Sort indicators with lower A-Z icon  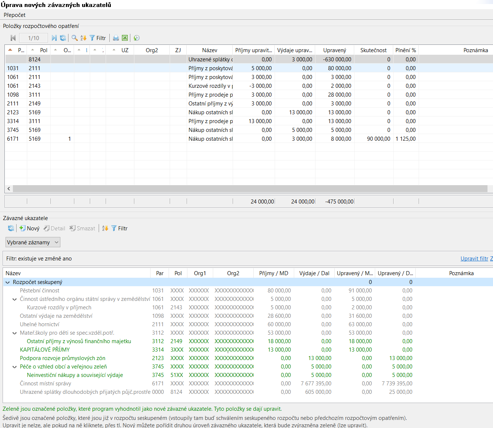(x=105, y=228)
